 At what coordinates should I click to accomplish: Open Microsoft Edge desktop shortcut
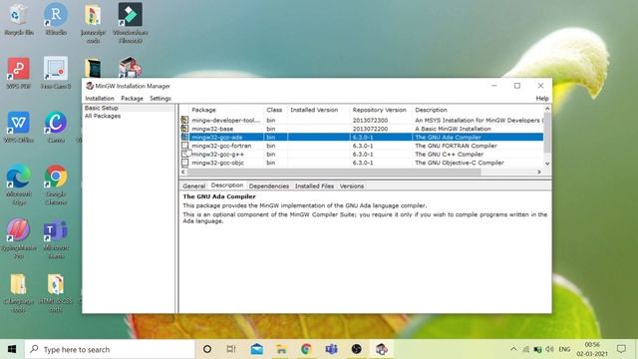coord(18,184)
